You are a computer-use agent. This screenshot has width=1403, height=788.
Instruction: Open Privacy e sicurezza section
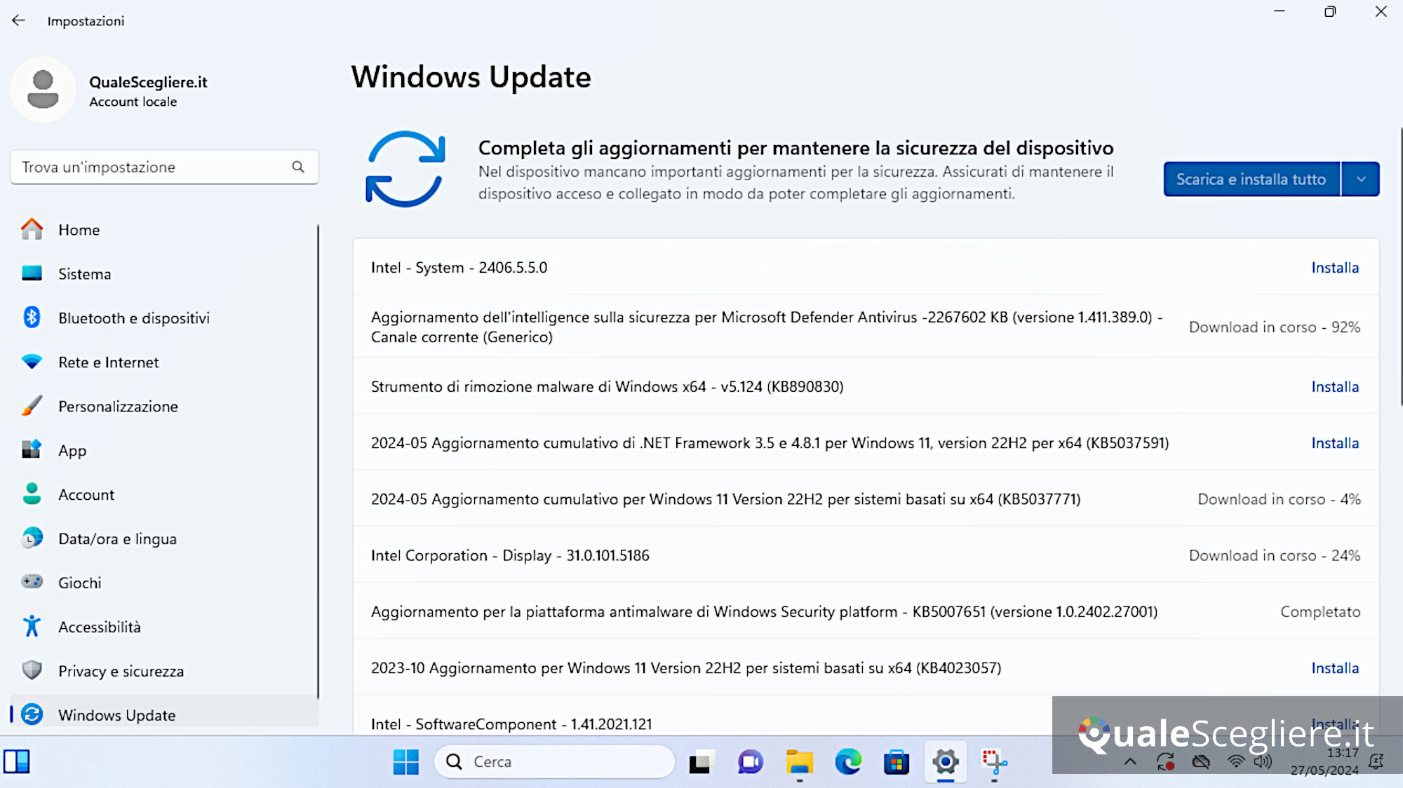point(121,671)
